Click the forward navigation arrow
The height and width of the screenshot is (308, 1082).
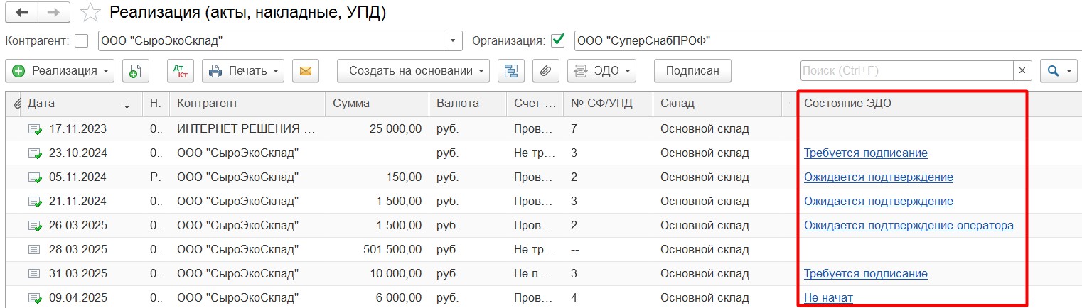coord(53,12)
